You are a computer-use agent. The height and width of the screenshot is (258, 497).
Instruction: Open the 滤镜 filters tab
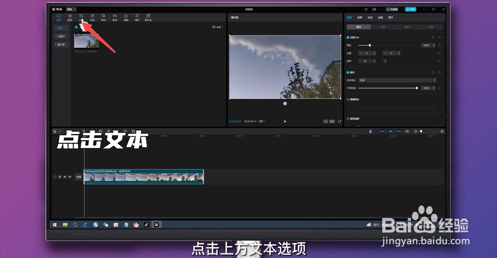(x=126, y=17)
